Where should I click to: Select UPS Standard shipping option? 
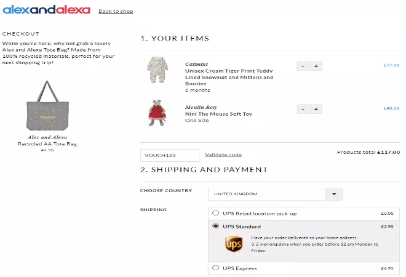tap(215, 227)
